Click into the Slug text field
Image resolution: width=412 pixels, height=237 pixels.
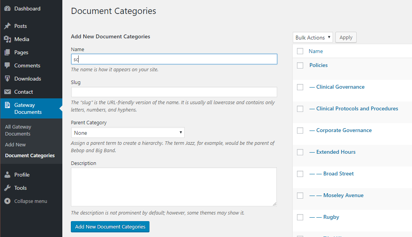coord(174,92)
